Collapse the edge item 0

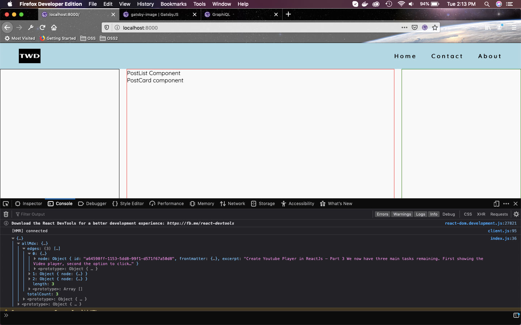29,253
